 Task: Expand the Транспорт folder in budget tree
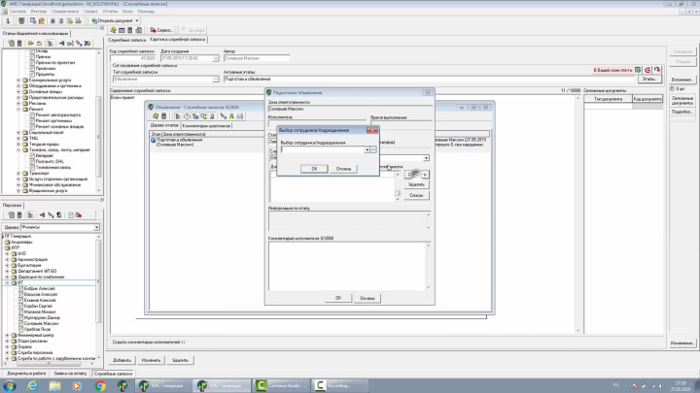click(x=18, y=174)
